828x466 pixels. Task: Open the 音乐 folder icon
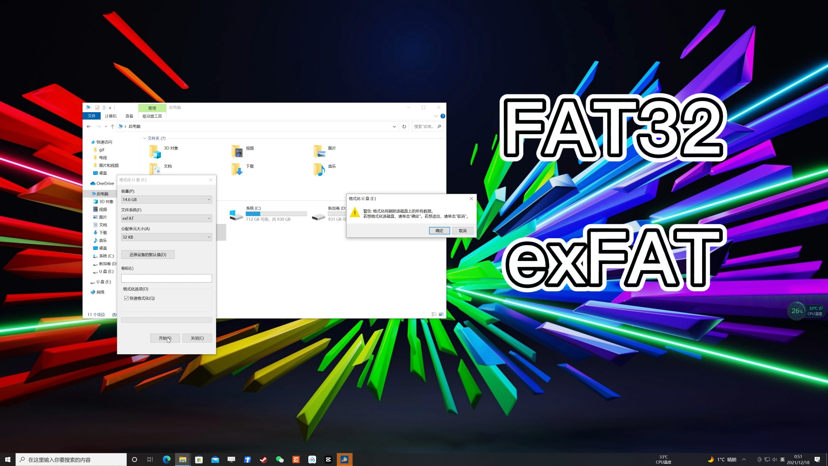[x=319, y=169]
